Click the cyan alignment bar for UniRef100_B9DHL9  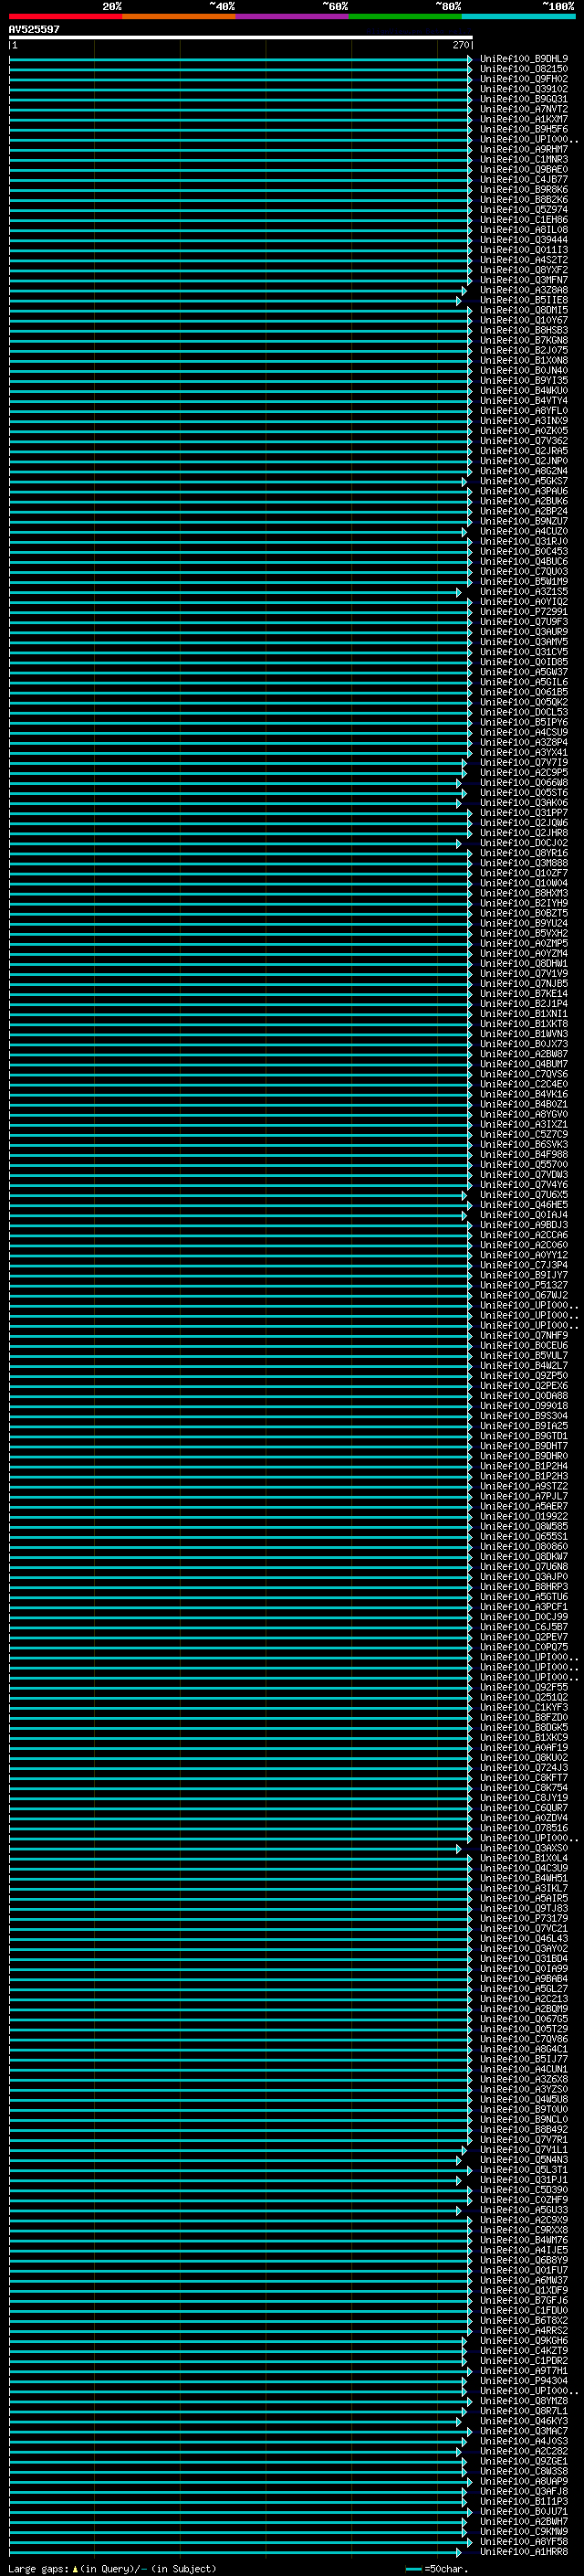tap(241, 60)
